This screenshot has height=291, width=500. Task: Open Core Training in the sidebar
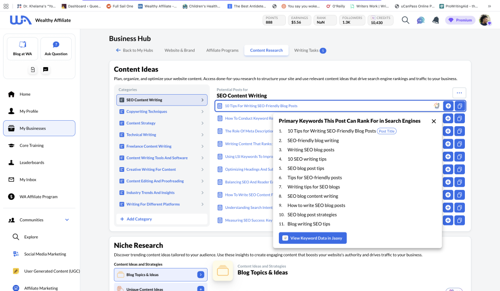39,145
